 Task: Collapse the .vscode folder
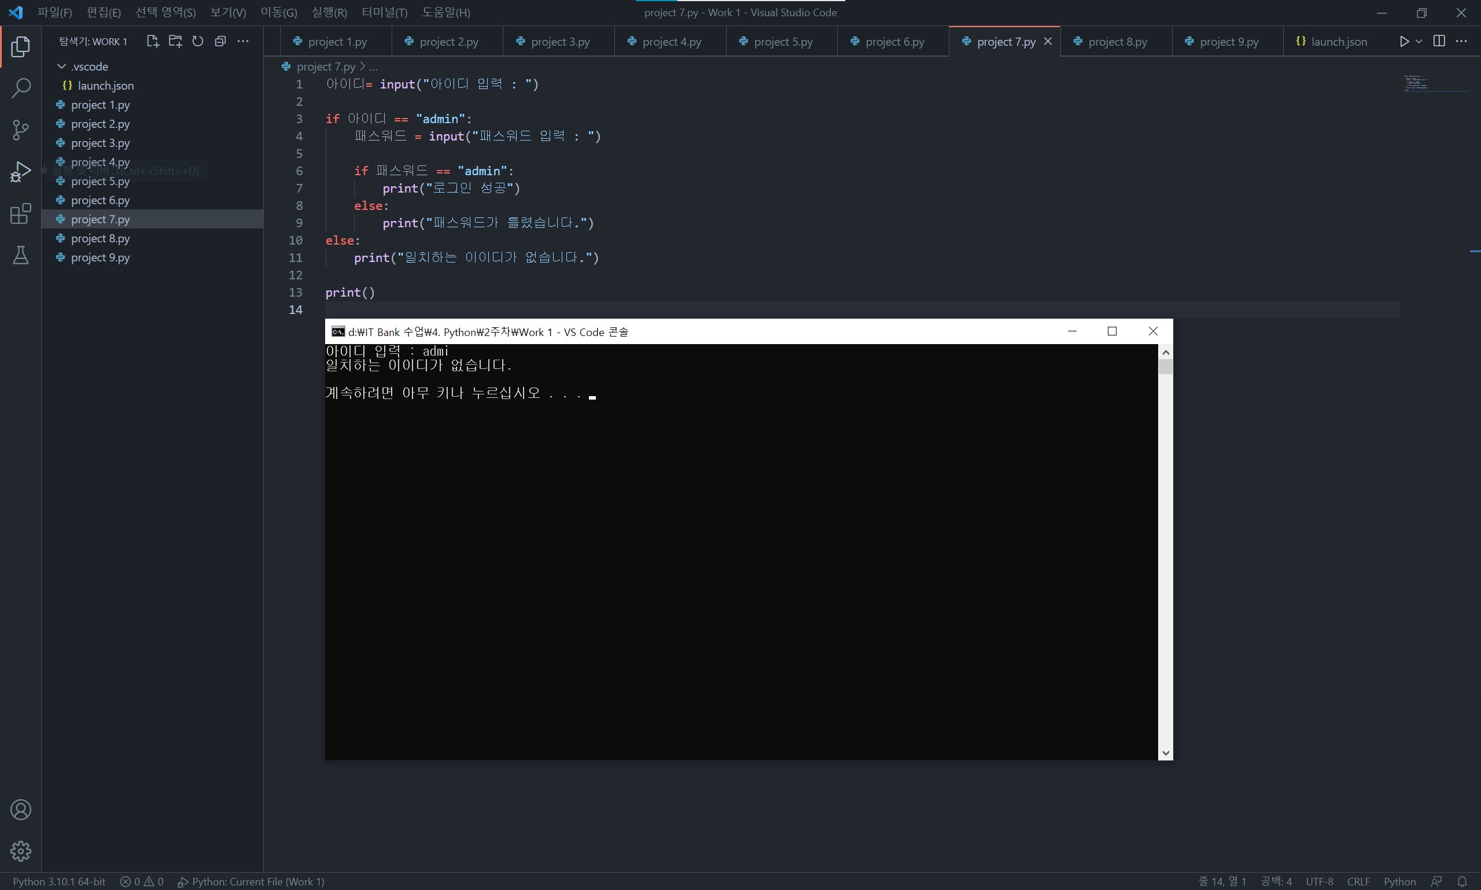[x=61, y=66]
